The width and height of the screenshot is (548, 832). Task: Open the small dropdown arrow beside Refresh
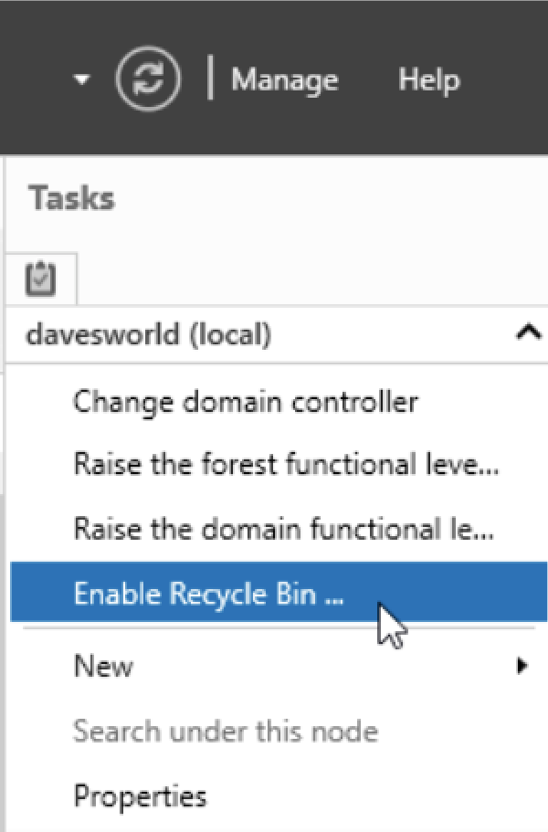click(81, 80)
